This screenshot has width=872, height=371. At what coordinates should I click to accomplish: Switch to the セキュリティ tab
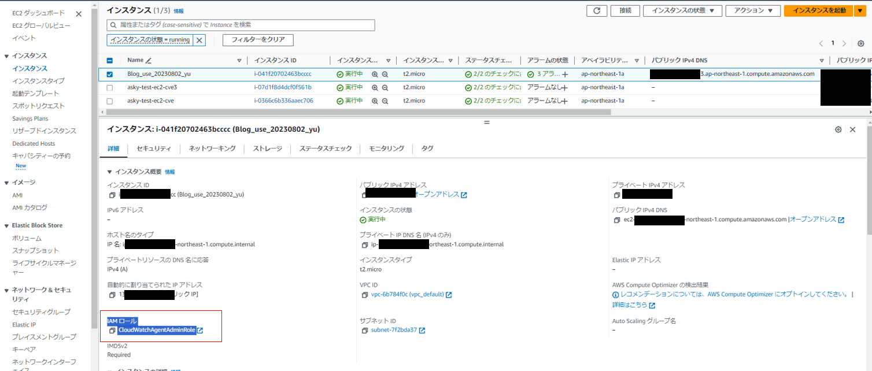[154, 149]
